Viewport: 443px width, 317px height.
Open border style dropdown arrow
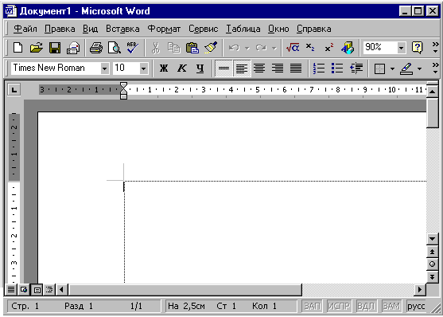click(392, 68)
